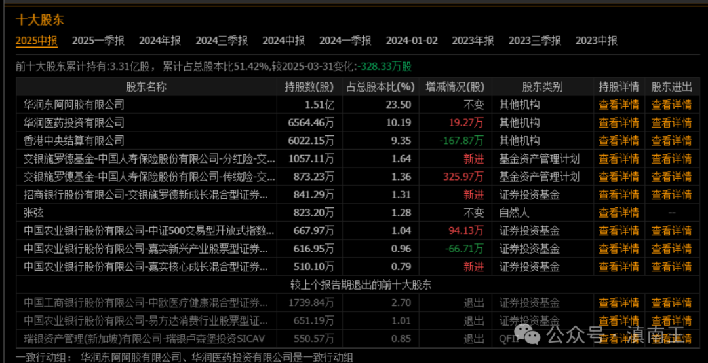The width and height of the screenshot is (708, 363).
Task: Click the 股东名称 column header
Action: click(146, 87)
